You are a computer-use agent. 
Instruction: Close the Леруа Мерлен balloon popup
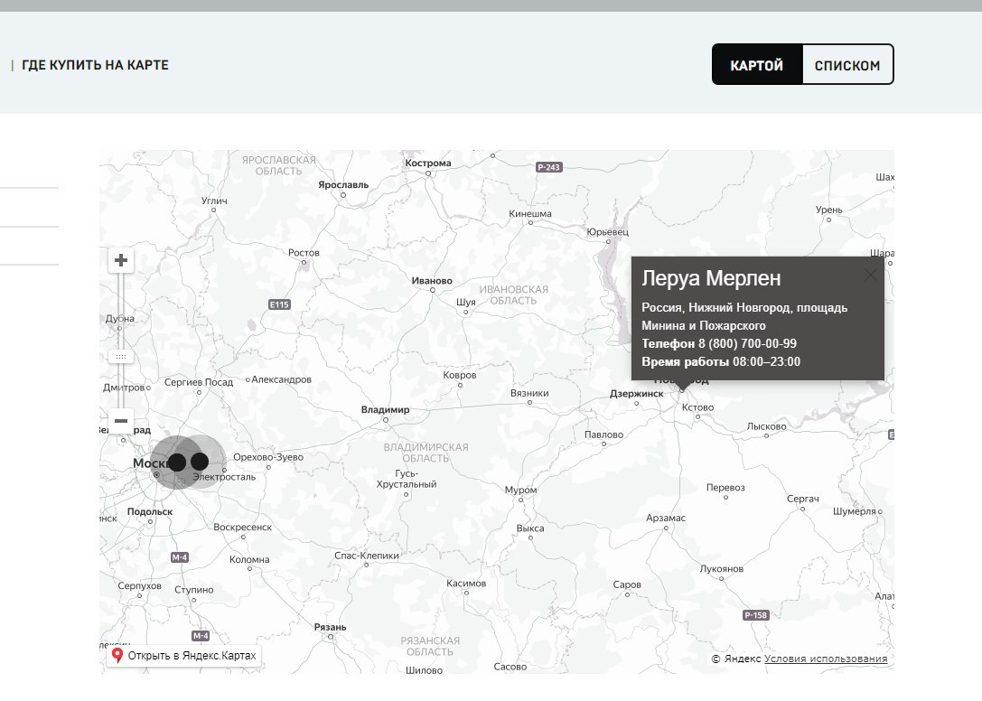click(x=870, y=275)
